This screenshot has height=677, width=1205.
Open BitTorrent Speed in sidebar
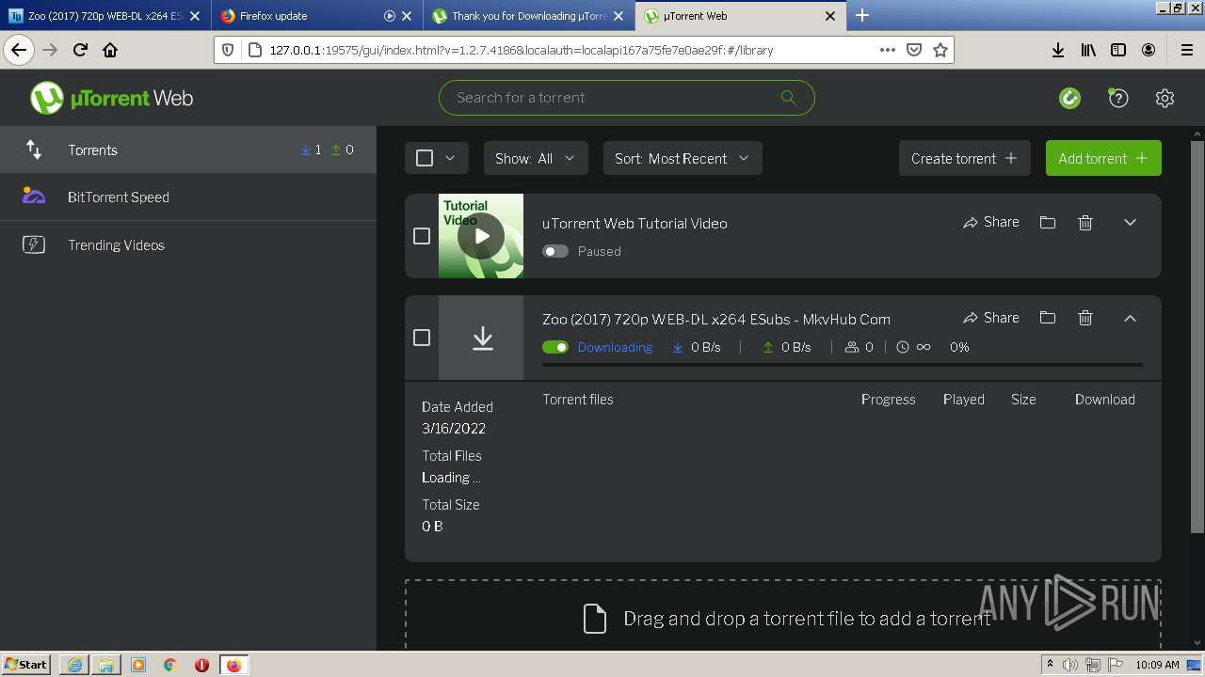(x=188, y=197)
